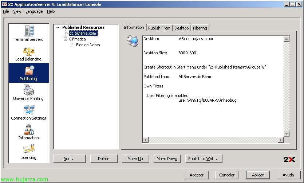Screen dimensions: 304x183
Task: Click Publish to Web... button
Action: coord(204,159)
